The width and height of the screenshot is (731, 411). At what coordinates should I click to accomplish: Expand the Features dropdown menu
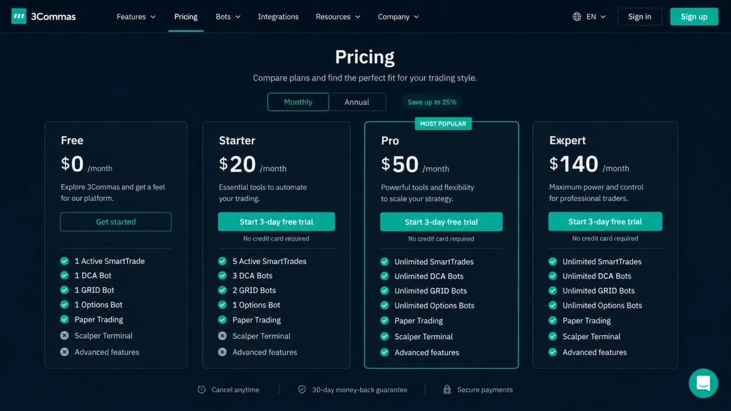[x=136, y=17]
